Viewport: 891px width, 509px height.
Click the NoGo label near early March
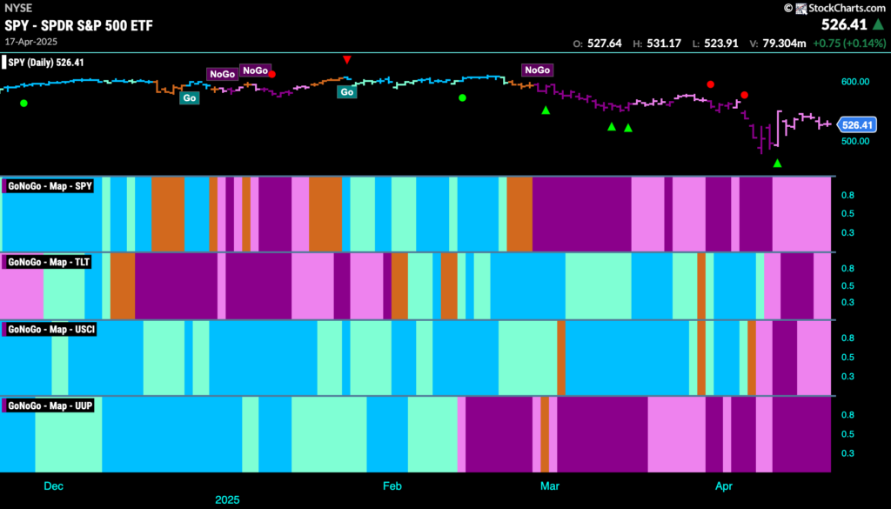pos(537,70)
